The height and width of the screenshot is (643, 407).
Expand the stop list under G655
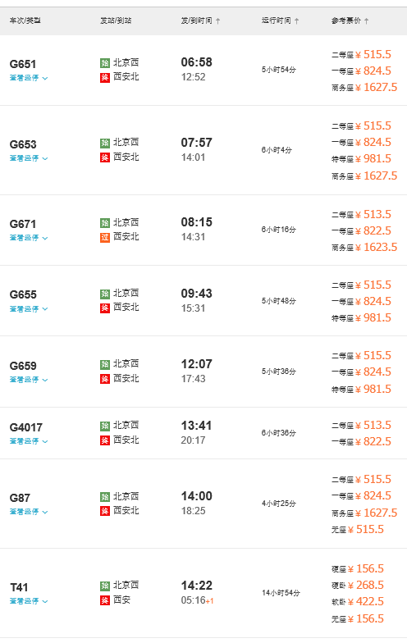click(29, 308)
